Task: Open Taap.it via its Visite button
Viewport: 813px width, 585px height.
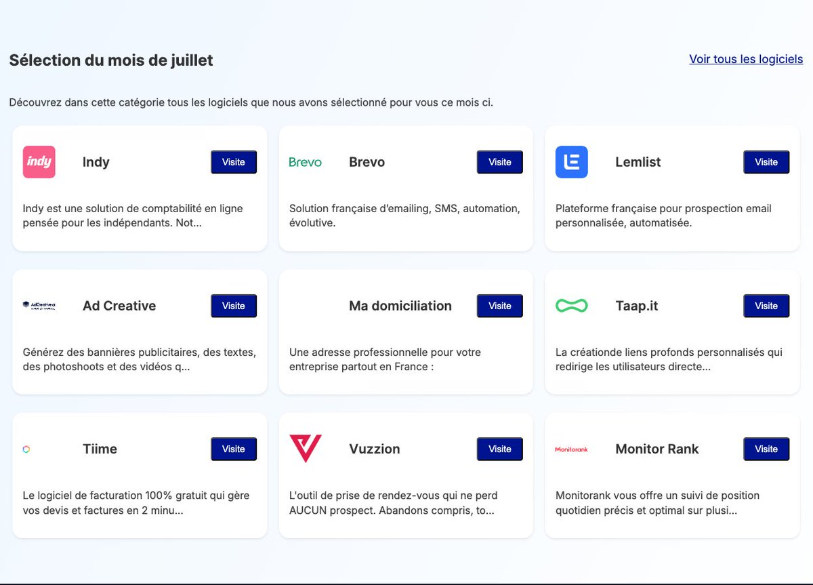Action: click(766, 306)
